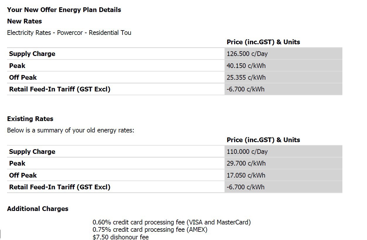This screenshot has height=240, width=367.
Task: Click the 29.700 c/kWh existing peak rate
Action: tap(246, 163)
